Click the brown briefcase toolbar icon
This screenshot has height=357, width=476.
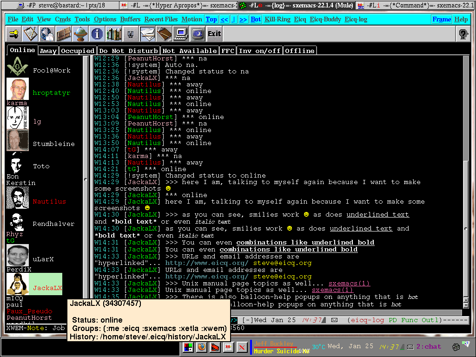coord(64,33)
